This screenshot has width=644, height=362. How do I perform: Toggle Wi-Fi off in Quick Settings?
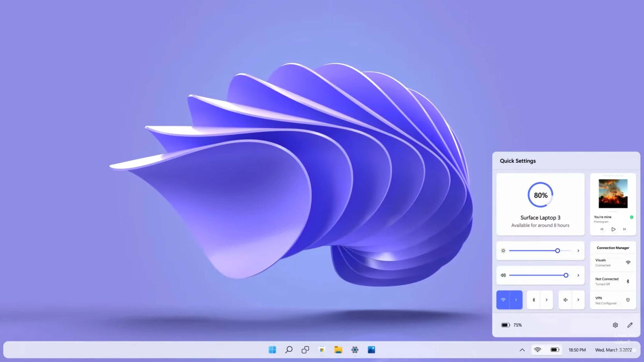pos(503,300)
